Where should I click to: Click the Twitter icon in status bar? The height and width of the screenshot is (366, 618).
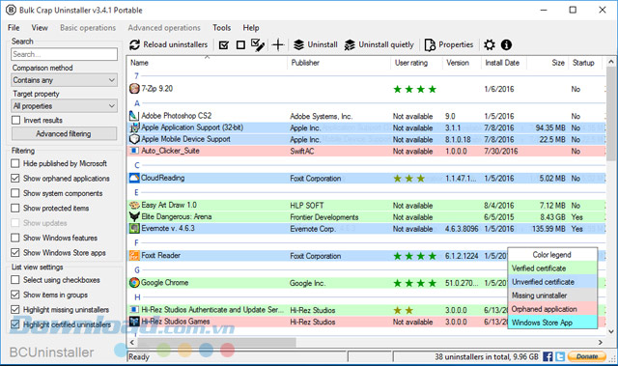pos(560,356)
